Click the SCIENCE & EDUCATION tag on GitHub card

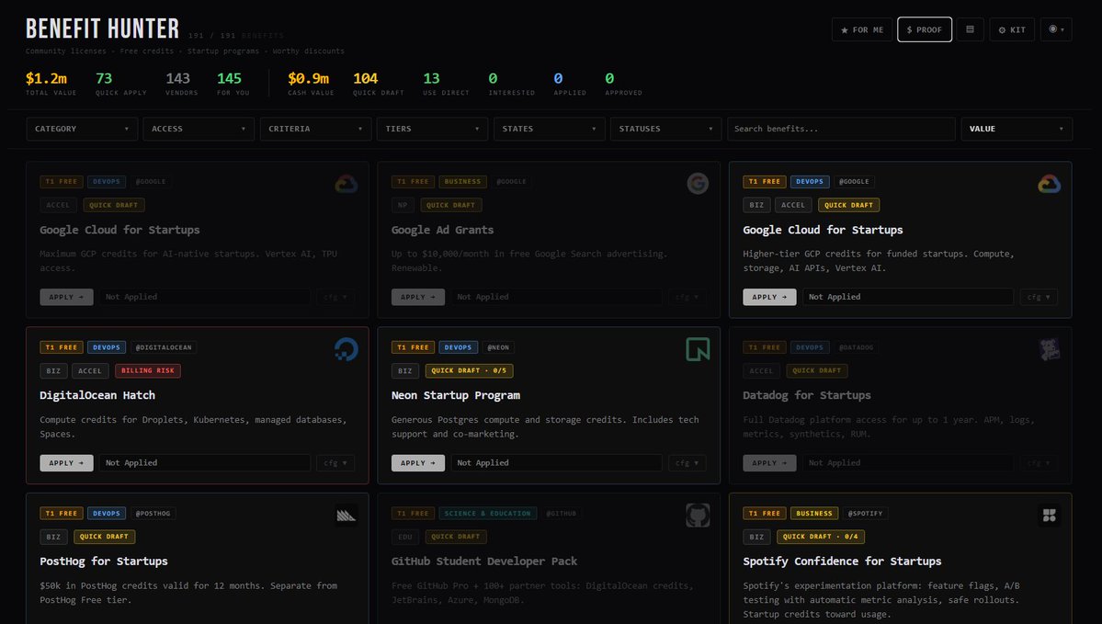(488, 513)
